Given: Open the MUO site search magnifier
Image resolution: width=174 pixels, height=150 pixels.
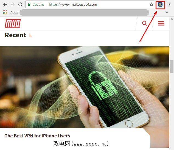Looking at the screenshot, I should point(144,23).
